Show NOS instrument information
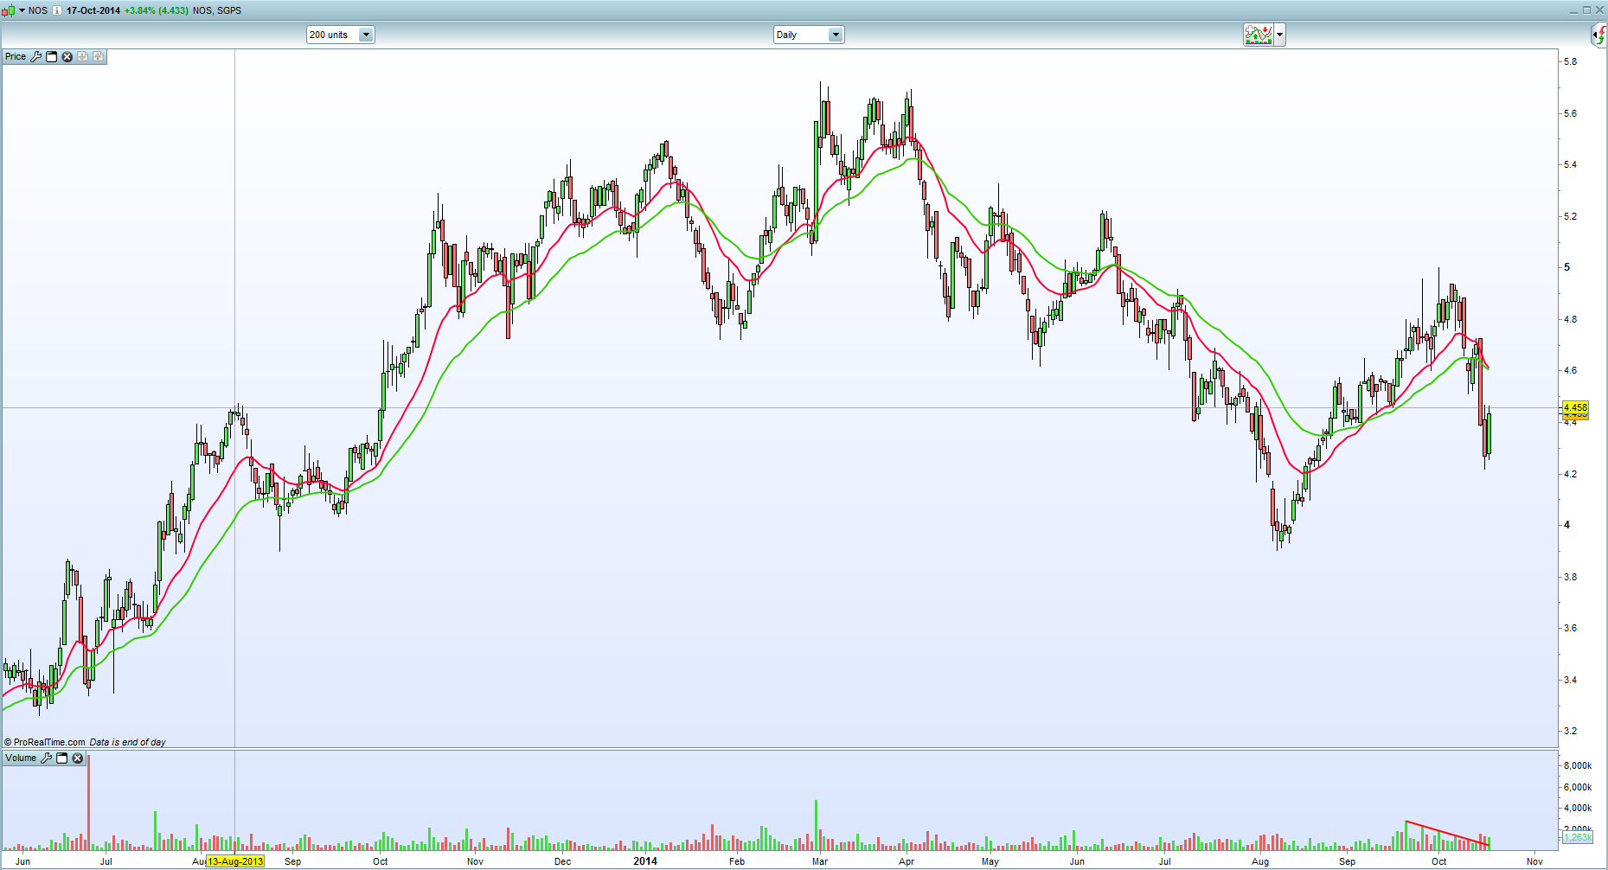This screenshot has width=1608, height=870. [x=57, y=10]
